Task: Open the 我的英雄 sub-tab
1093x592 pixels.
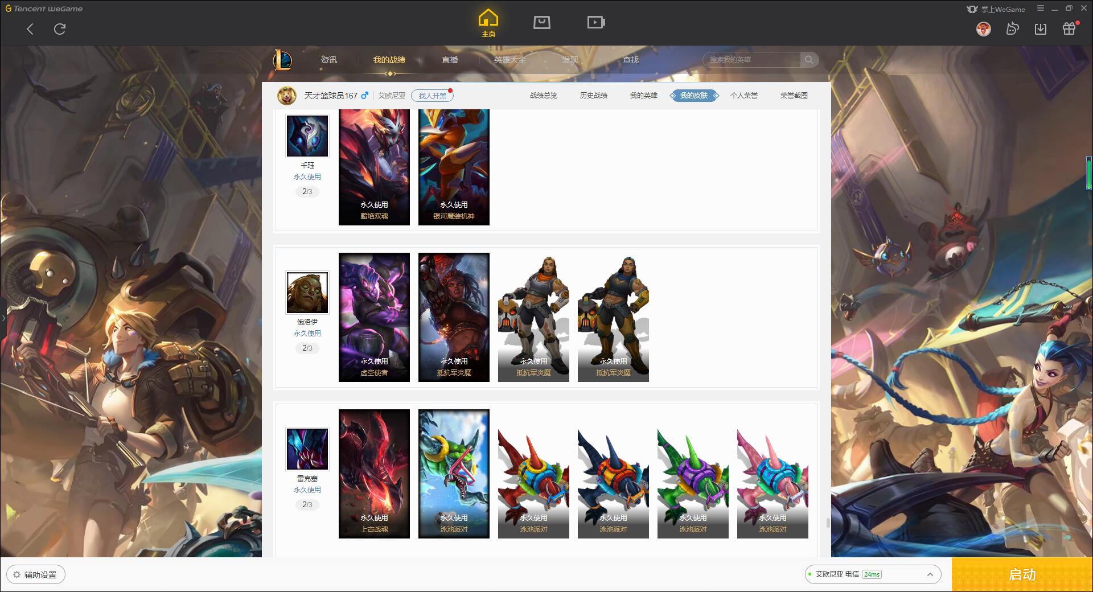Action: click(x=644, y=96)
